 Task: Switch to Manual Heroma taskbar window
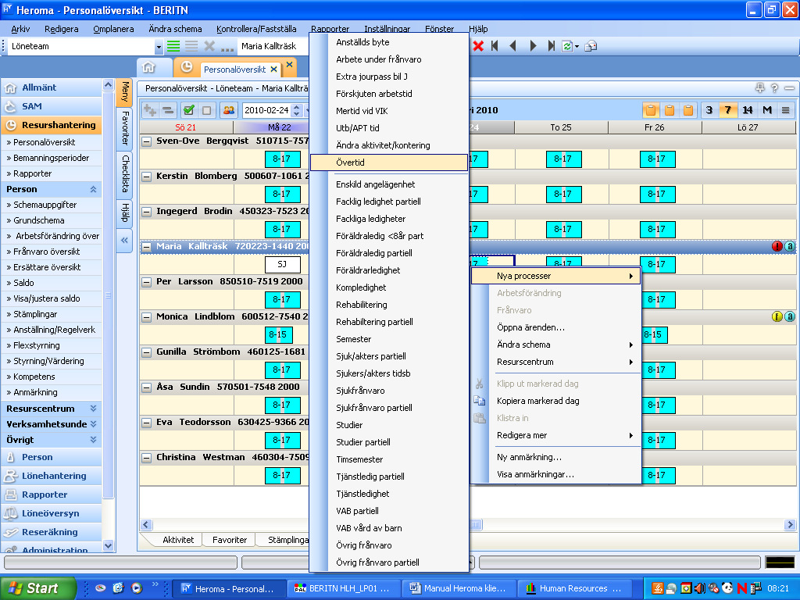click(x=459, y=588)
